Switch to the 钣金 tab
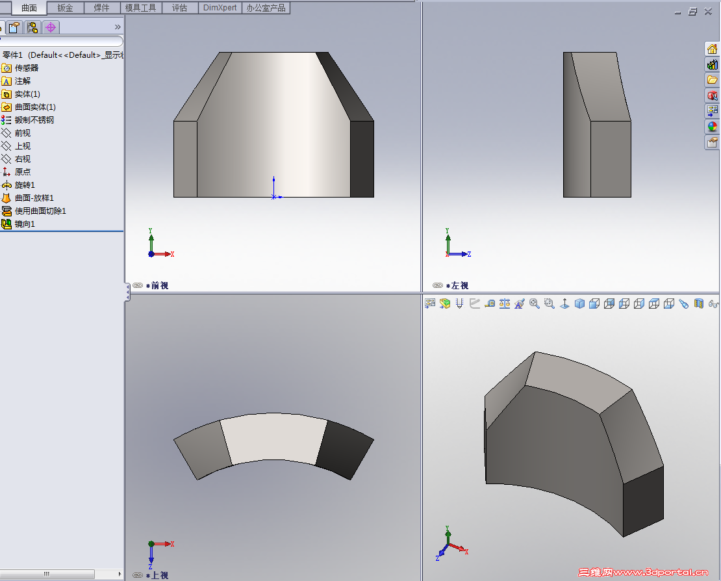Screen dimensions: 721x581 pos(66,8)
